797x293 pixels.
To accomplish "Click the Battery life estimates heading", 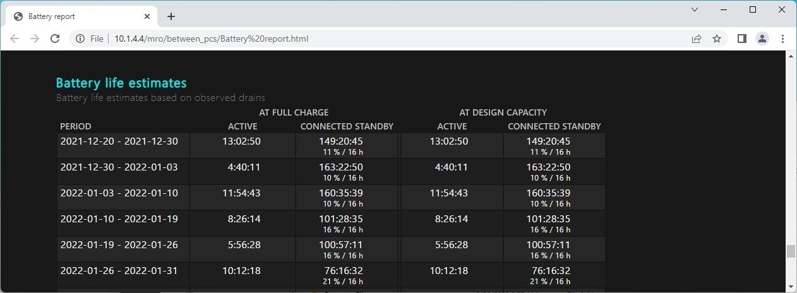I will (x=121, y=83).
